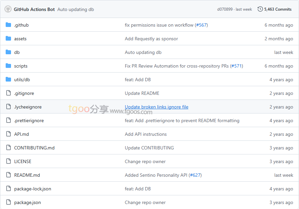299x209 pixels.
Task: Click 'feat: Add DB' in package-lock.json row
Action: pyautogui.click(x=138, y=189)
